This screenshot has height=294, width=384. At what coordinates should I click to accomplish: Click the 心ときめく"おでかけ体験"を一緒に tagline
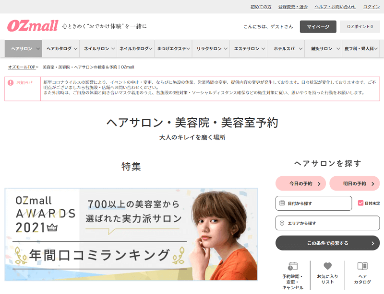pos(104,26)
